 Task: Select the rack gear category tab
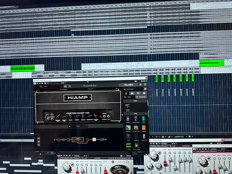click(x=144, y=93)
